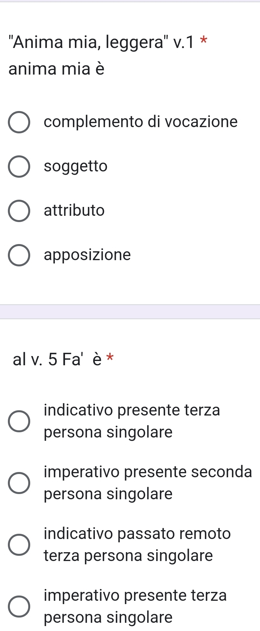Screen dimensions: 260x631
Task: Choose radio circle for imperativo presente seconda persona
Action: click(19, 483)
